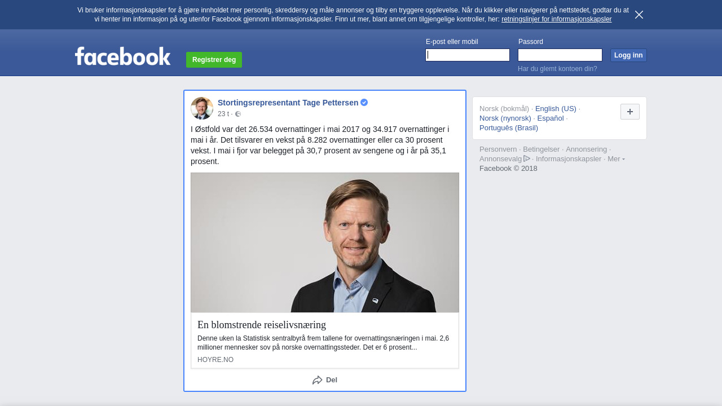Click the verified badge icon
Screen dimensions: 722x406
(364, 102)
